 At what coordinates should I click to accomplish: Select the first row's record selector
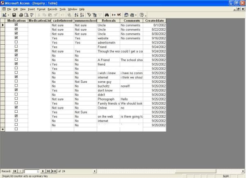click(3, 25)
